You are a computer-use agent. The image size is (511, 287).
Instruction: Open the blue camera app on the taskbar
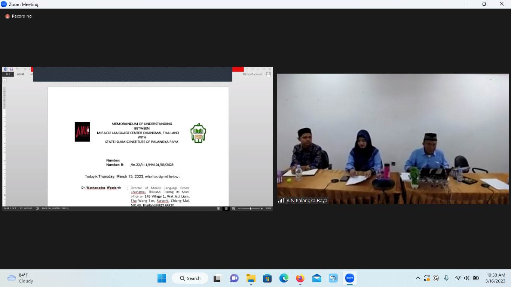(333, 278)
